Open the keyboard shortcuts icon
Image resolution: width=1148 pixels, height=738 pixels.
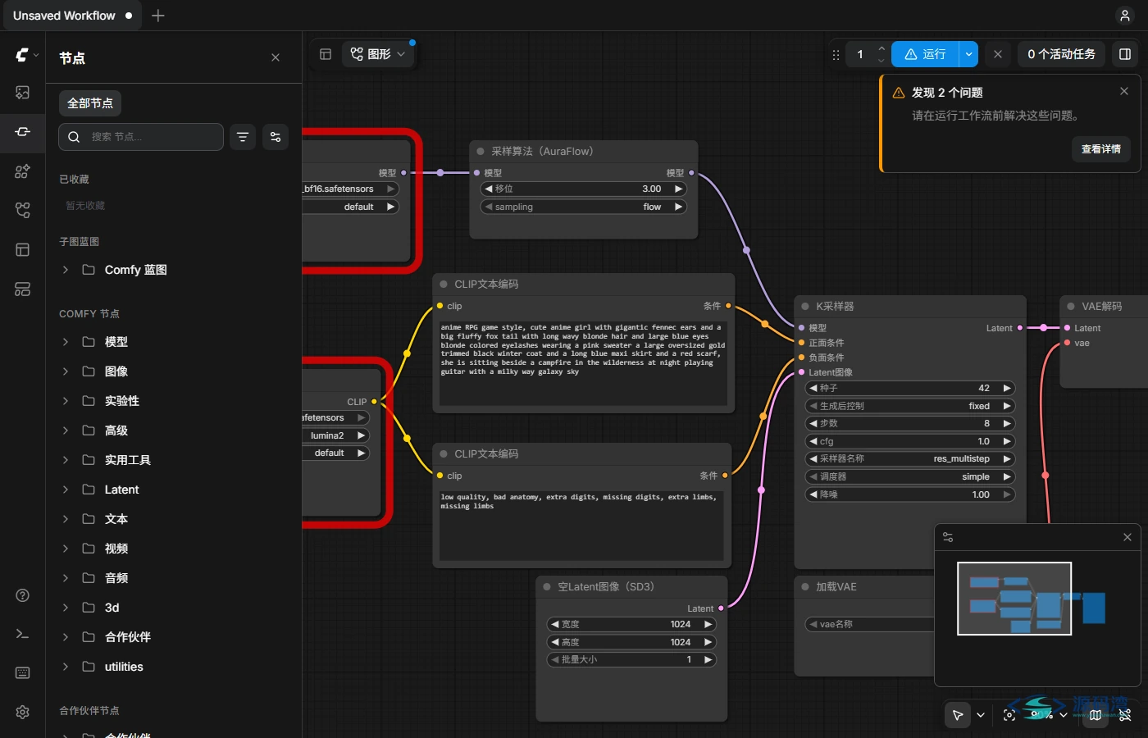point(23,673)
